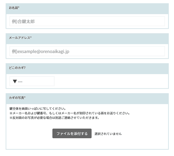Click the どこのカギ? label
This screenshot has width=174, height=156.
tap(17, 68)
